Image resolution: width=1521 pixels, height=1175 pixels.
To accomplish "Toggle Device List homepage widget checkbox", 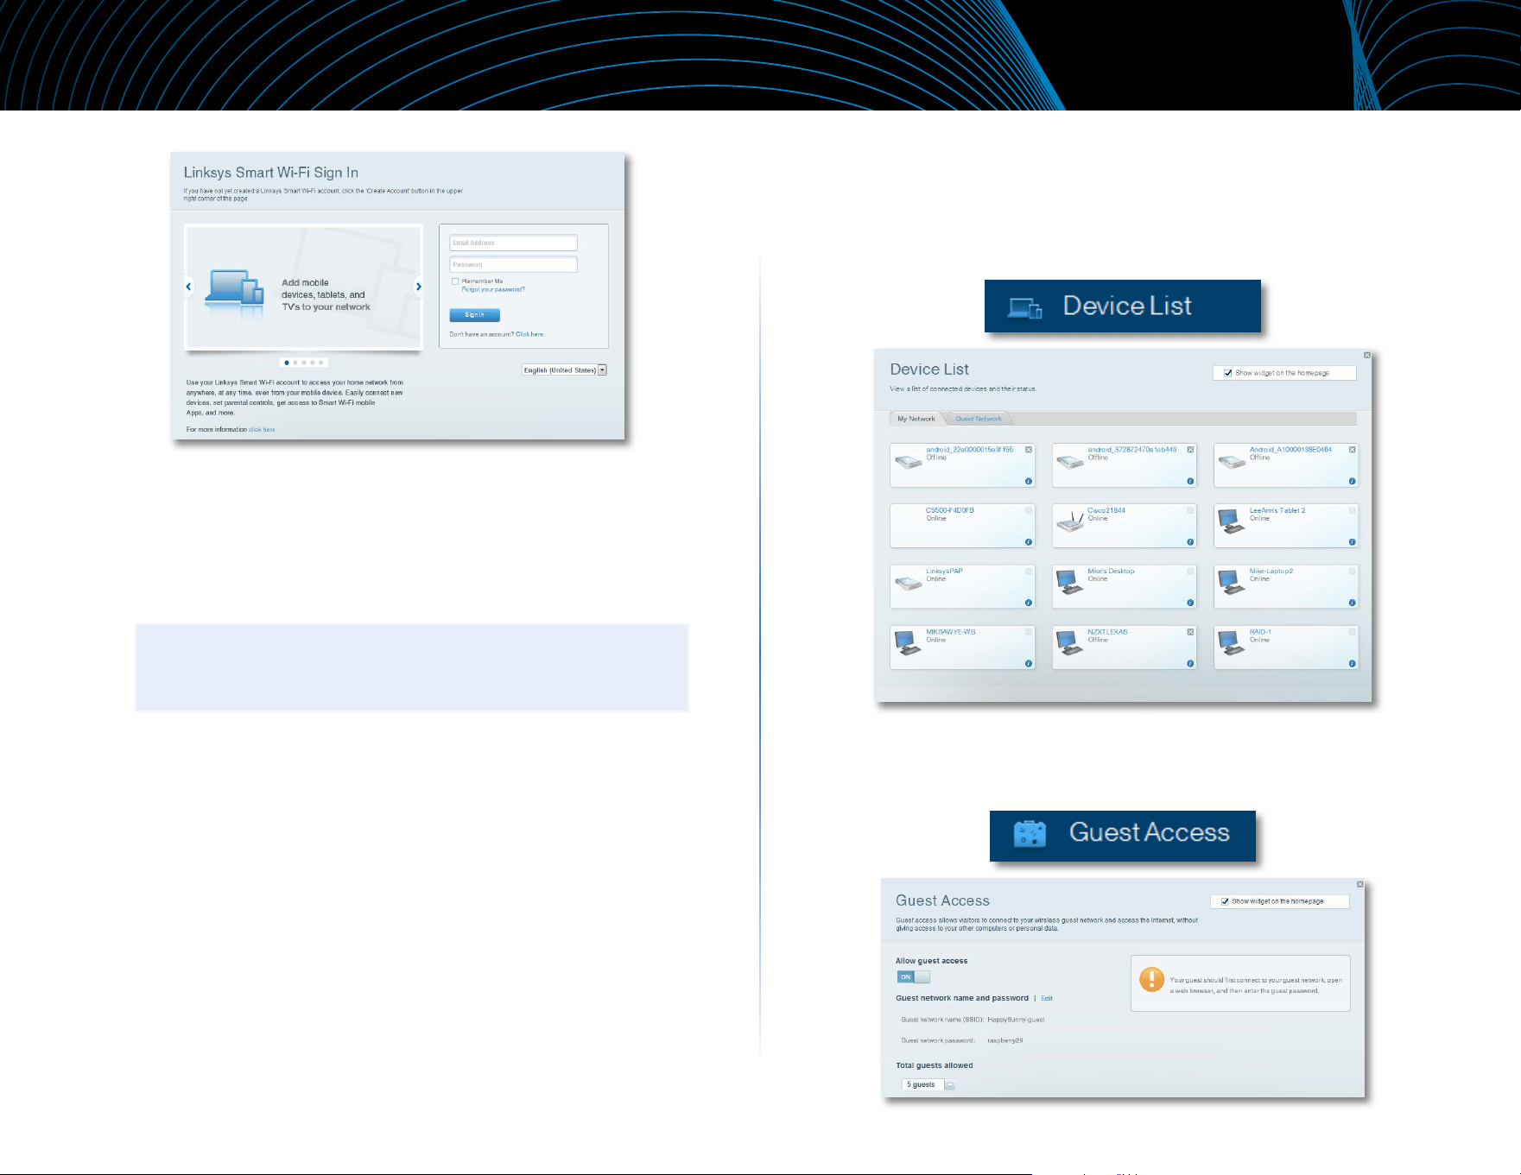I will (1228, 373).
